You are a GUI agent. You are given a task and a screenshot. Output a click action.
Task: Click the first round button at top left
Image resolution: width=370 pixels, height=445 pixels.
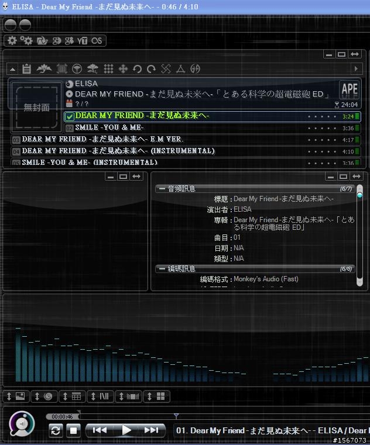click(11, 25)
